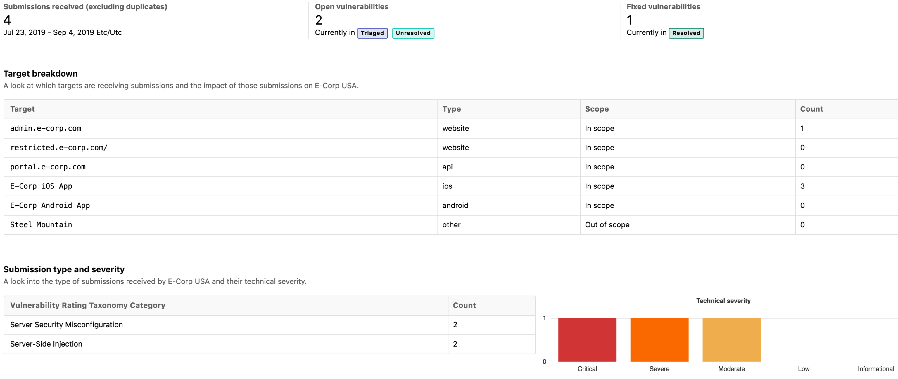Click the Resolved status badge
The height and width of the screenshot is (379, 898).
coord(686,33)
